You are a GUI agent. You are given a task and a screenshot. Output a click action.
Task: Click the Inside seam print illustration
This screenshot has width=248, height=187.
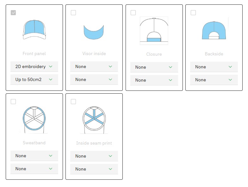tap(94, 119)
